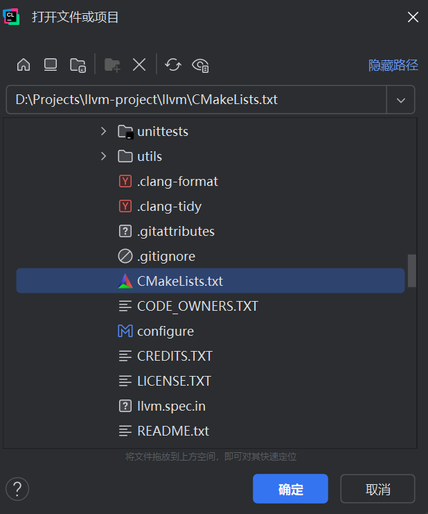Screen dimensions: 428x514
Task: Select the .clang-format file
Action: 211,181
